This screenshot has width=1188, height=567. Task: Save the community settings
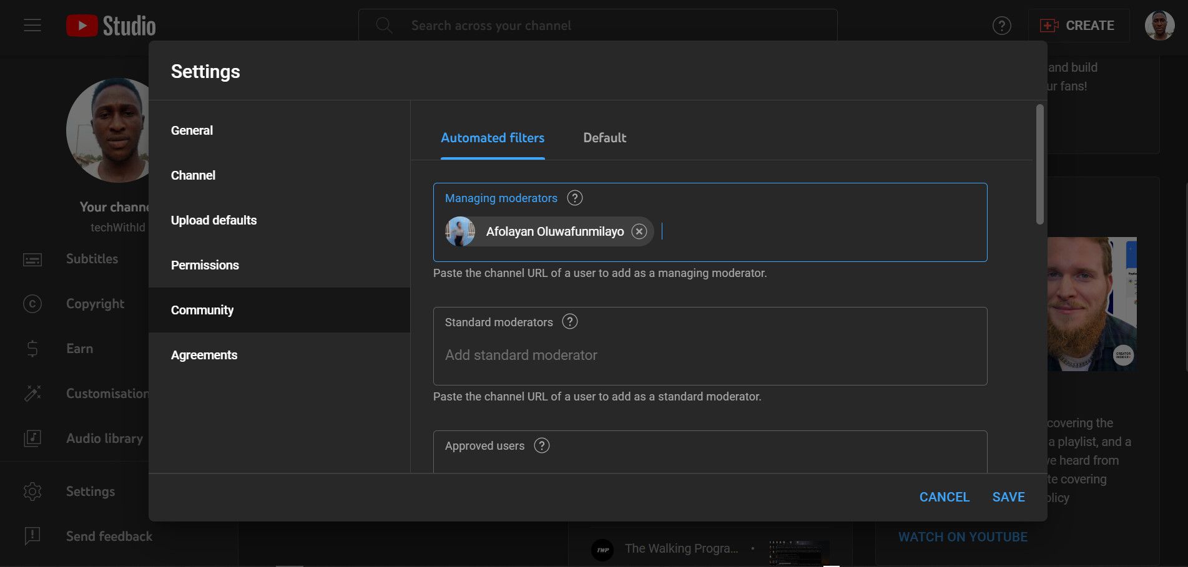pos(1009,497)
